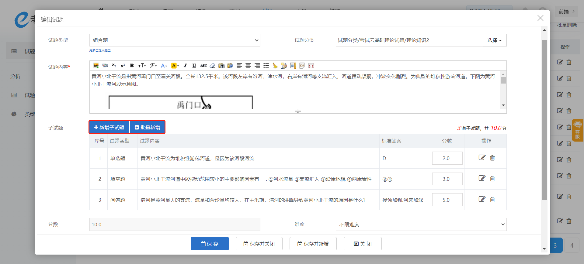584x264 pixels.
Task: Edit sub-question 1 with pencil icon
Action: [x=482, y=158]
